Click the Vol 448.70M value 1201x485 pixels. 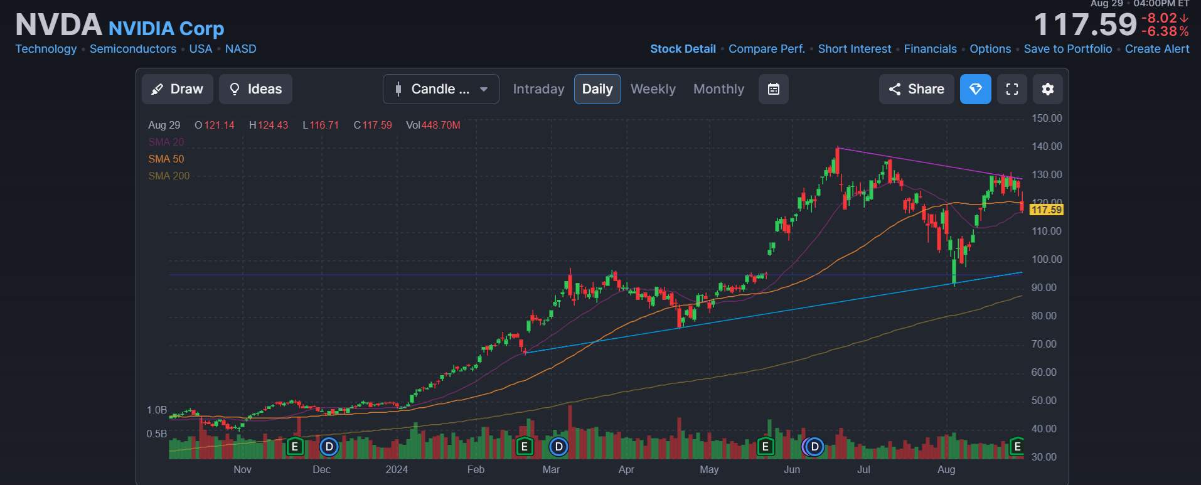tap(433, 125)
